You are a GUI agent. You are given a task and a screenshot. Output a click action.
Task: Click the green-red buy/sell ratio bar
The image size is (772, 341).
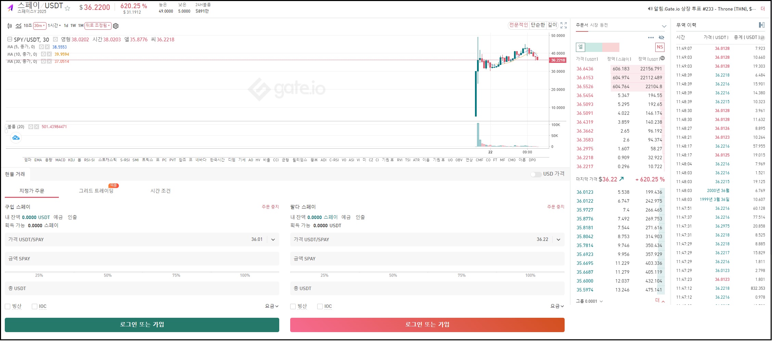click(x=602, y=47)
